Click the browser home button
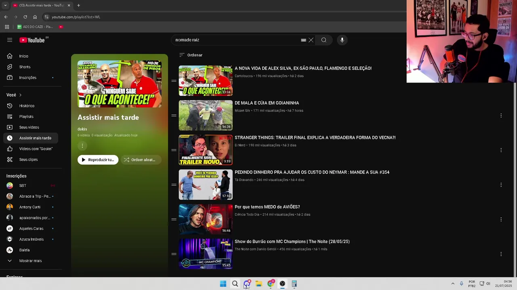Screen dimensions: 517x290 point(35,17)
